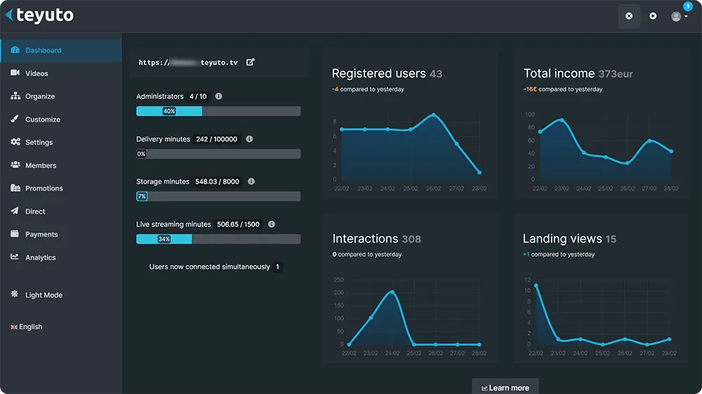Click the teyuto logo
The width and height of the screenshot is (702, 394).
pyautogui.click(x=39, y=15)
